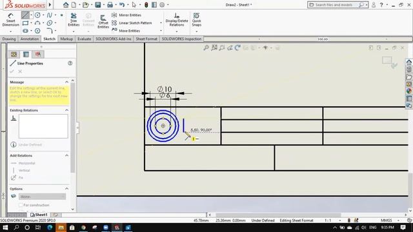Screen dimensions: 413x232
Task: Click the Offset Entities tool
Action: 103,21
